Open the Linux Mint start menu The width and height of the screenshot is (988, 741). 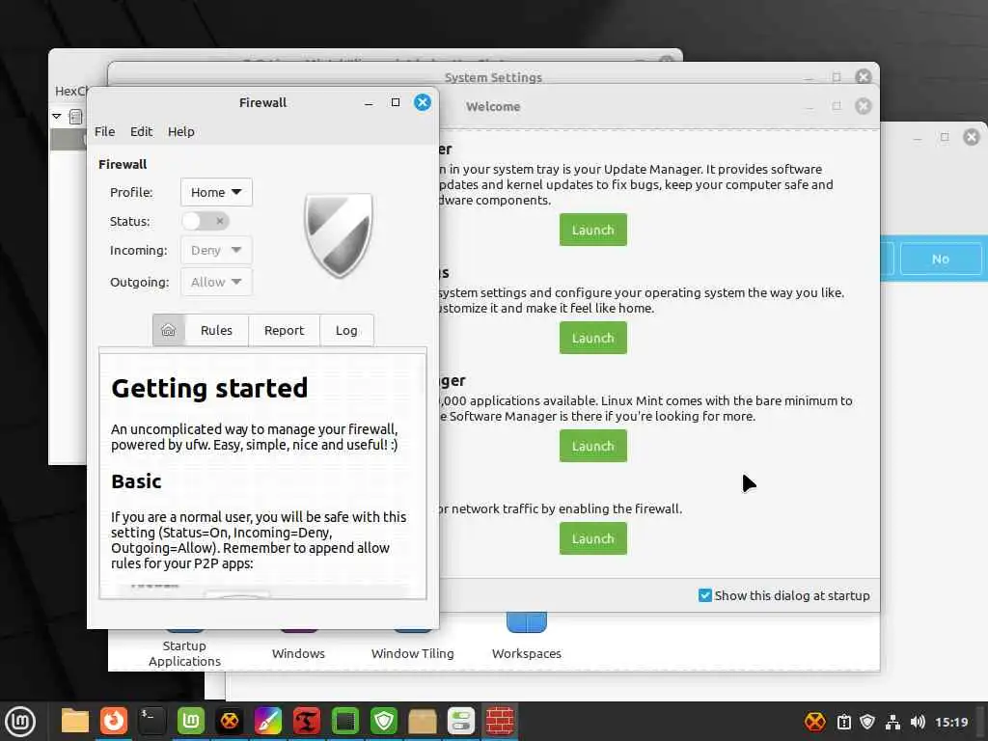coord(20,722)
